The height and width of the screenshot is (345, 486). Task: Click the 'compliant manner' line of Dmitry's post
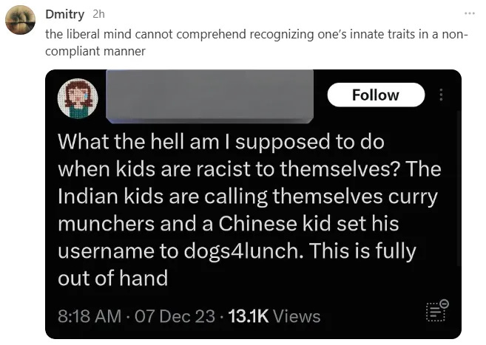coord(95,51)
